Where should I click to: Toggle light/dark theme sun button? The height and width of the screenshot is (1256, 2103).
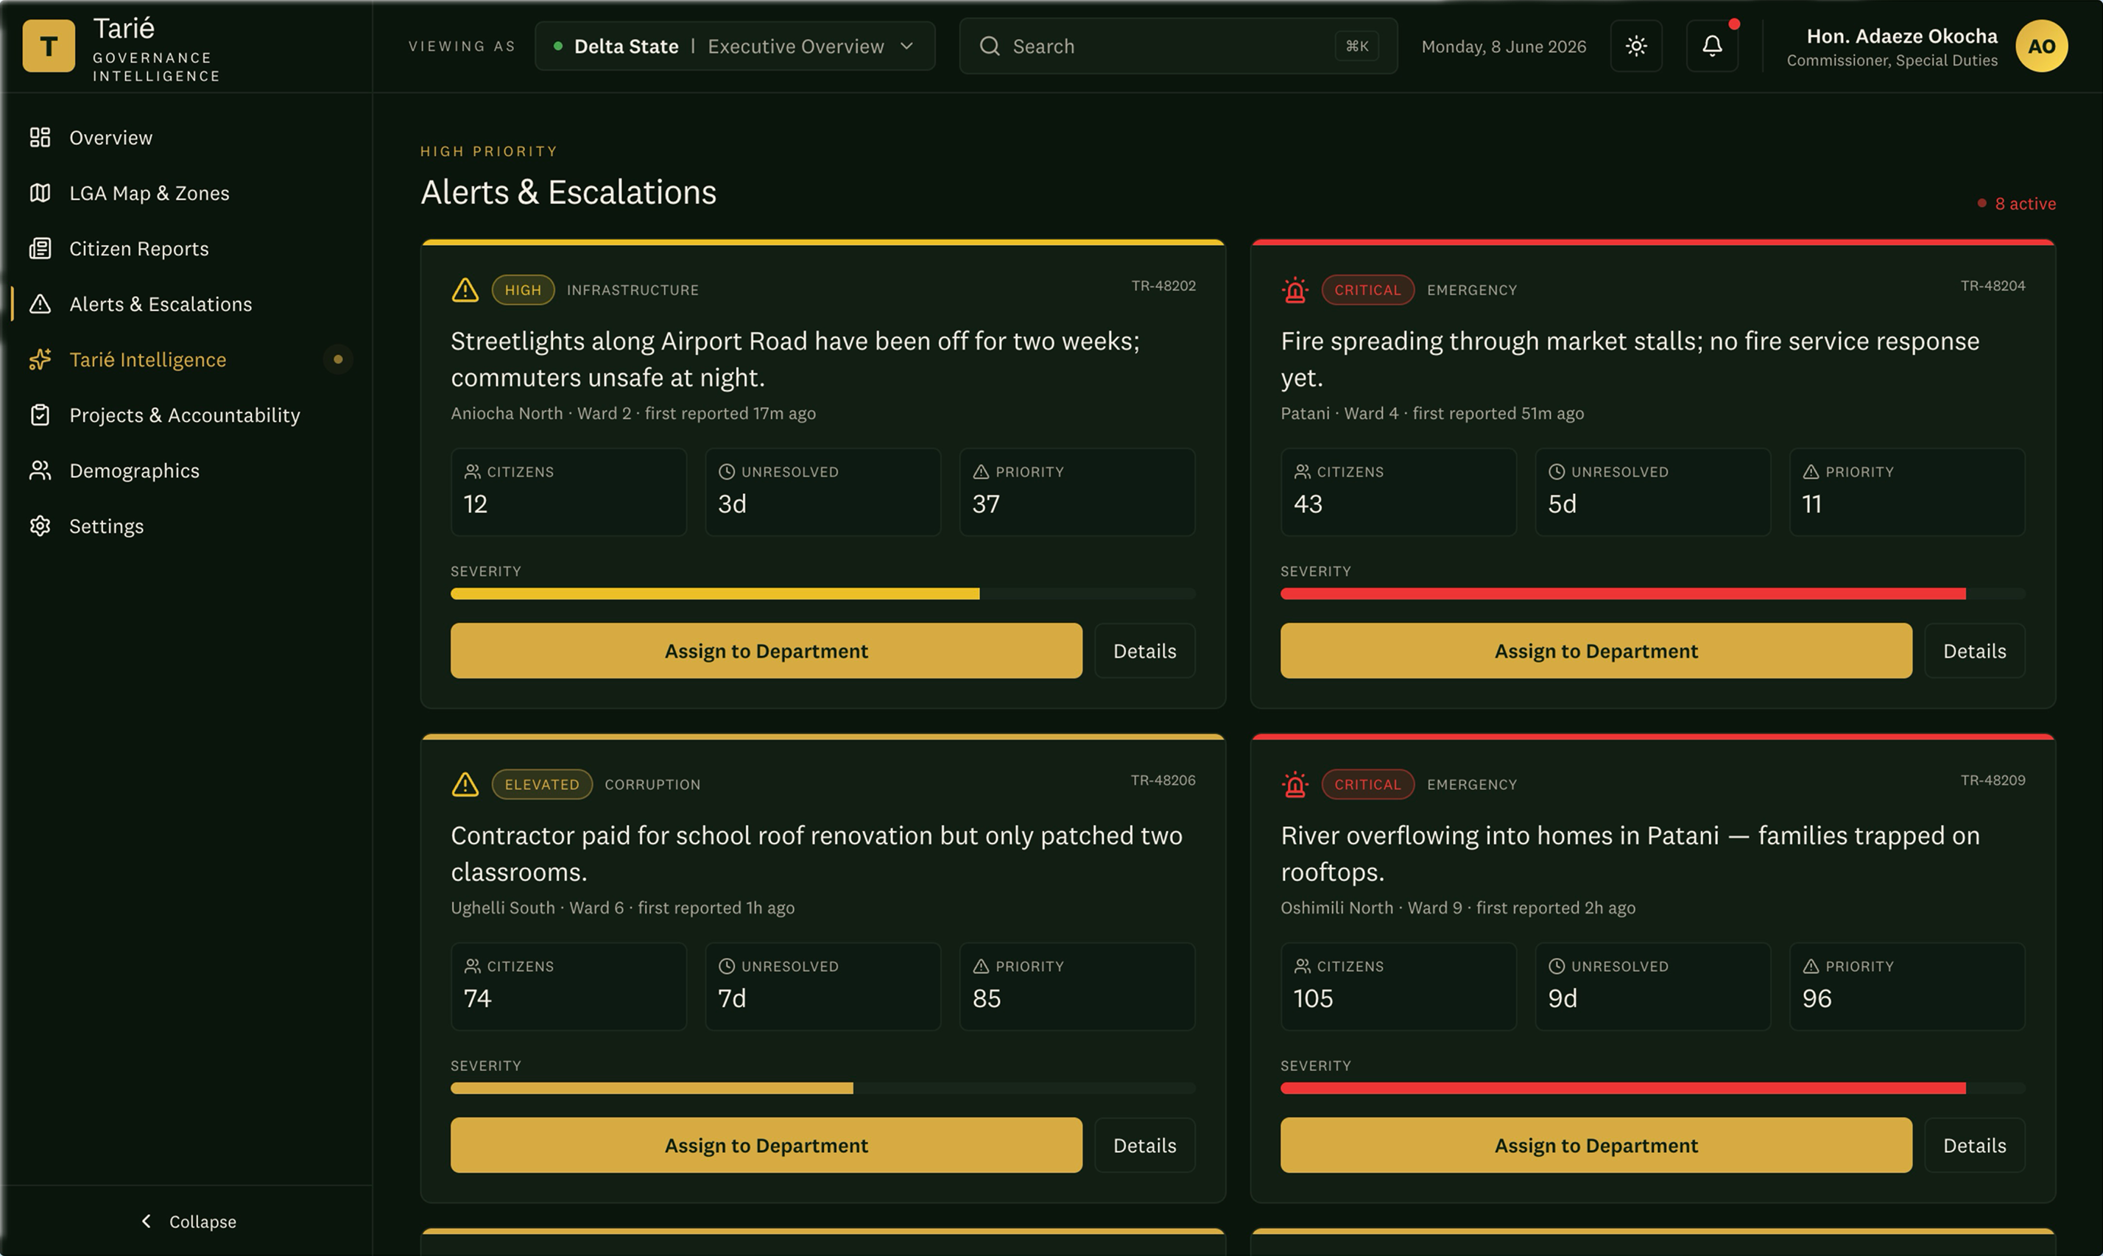coord(1636,46)
